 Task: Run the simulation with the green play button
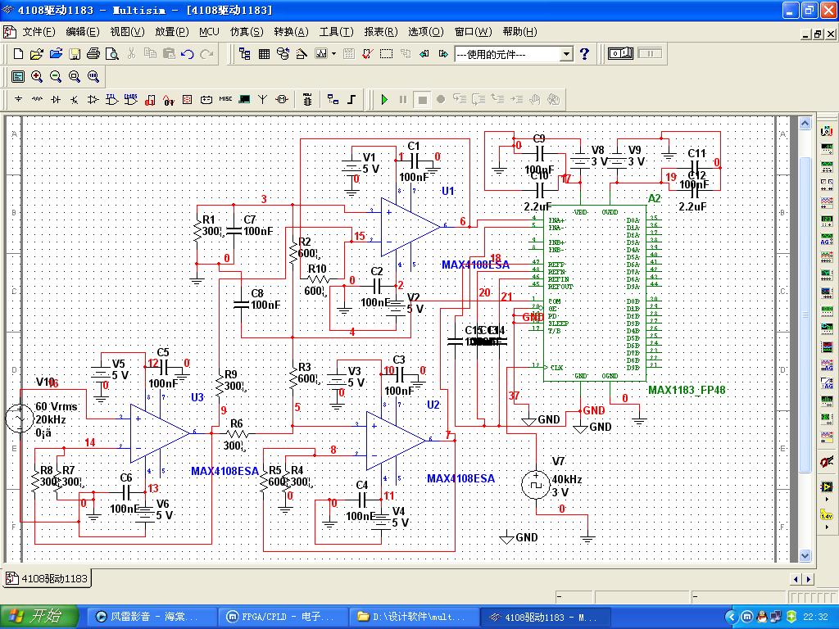click(384, 99)
